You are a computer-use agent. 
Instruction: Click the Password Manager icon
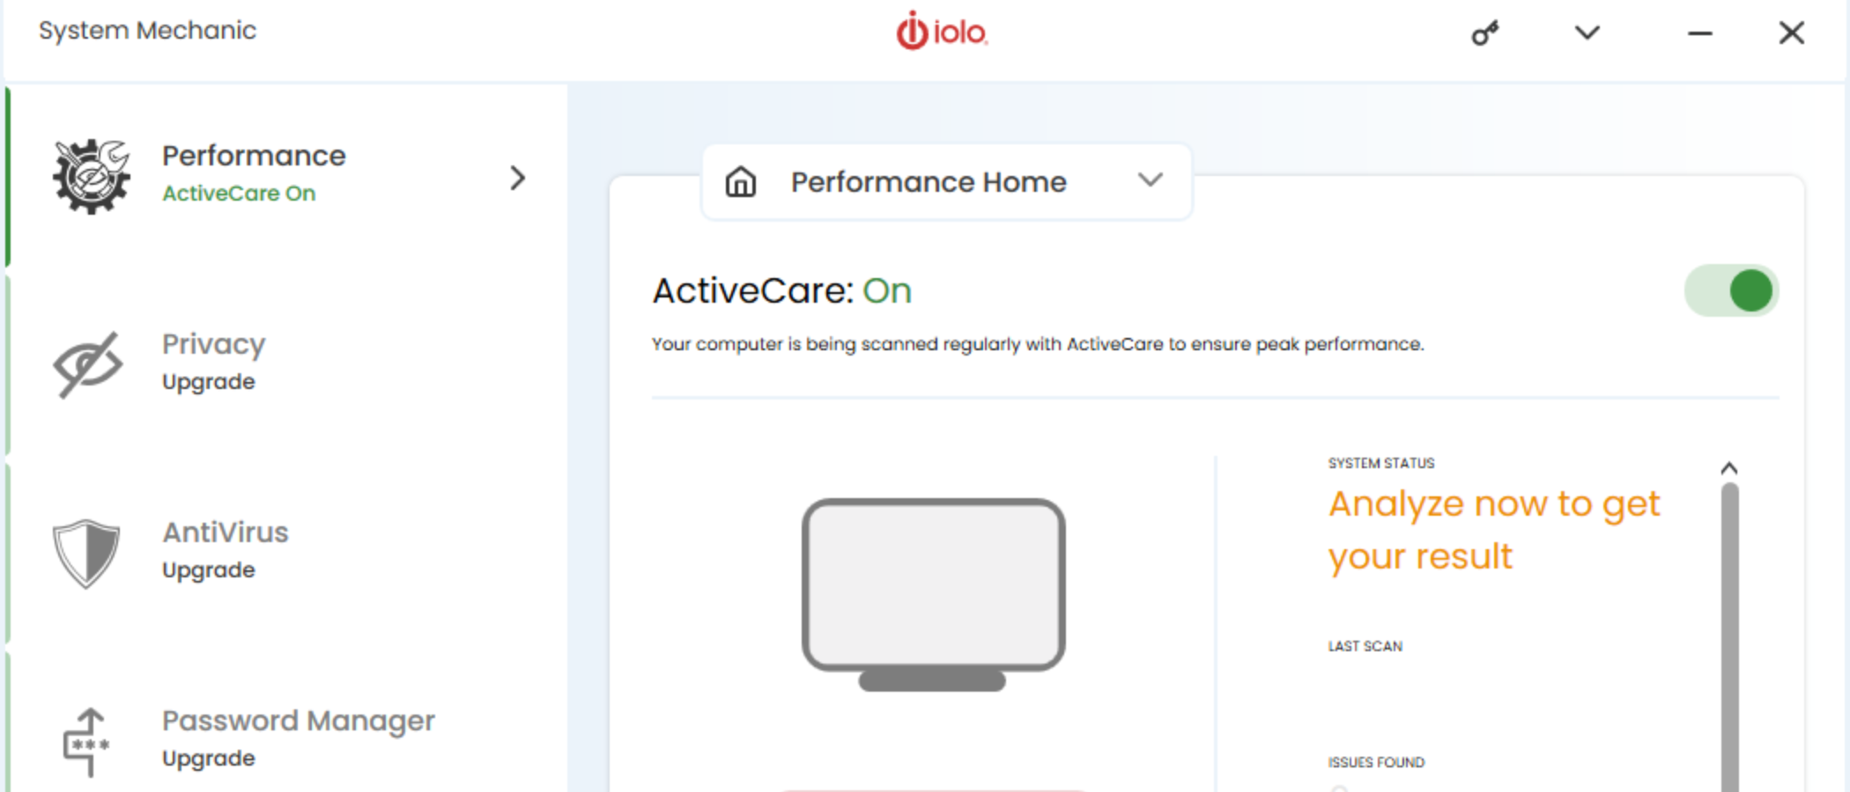click(86, 742)
